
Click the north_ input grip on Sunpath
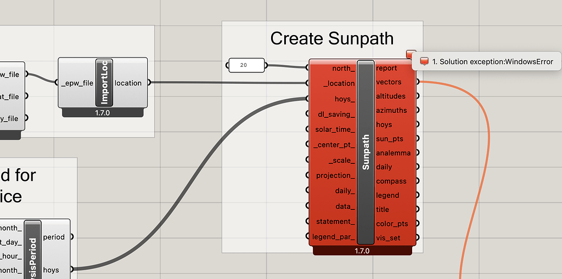[x=307, y=67]
